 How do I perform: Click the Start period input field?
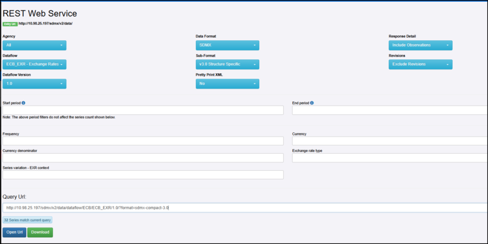[x=143, y=110]
